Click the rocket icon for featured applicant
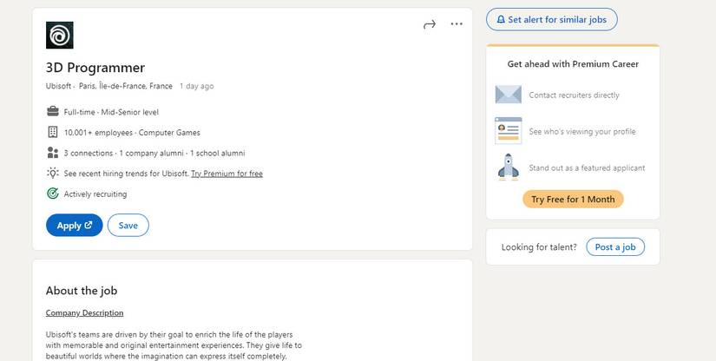Screen dimensions: 716x361 click(x=509, y=167)
